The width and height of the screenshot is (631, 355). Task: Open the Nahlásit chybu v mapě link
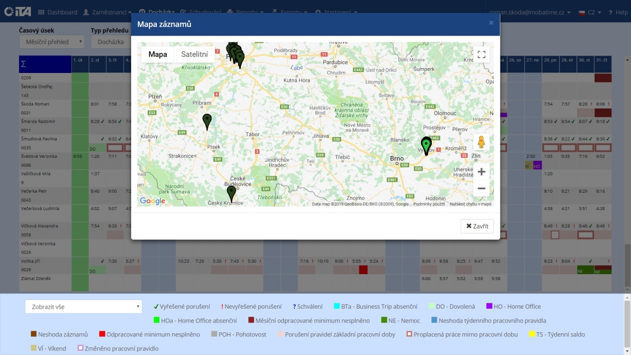point(471,204)
